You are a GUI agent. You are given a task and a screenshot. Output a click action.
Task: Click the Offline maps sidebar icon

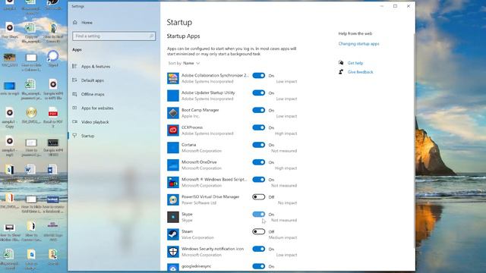(x=74, y=94)
